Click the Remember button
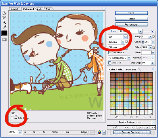This screenshot has height=138, width=158. 131,25
